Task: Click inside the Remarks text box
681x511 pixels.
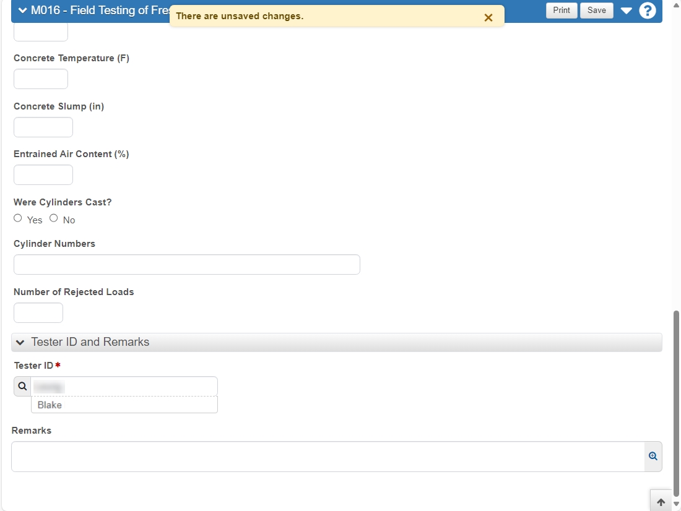Action: pos(328,457)
